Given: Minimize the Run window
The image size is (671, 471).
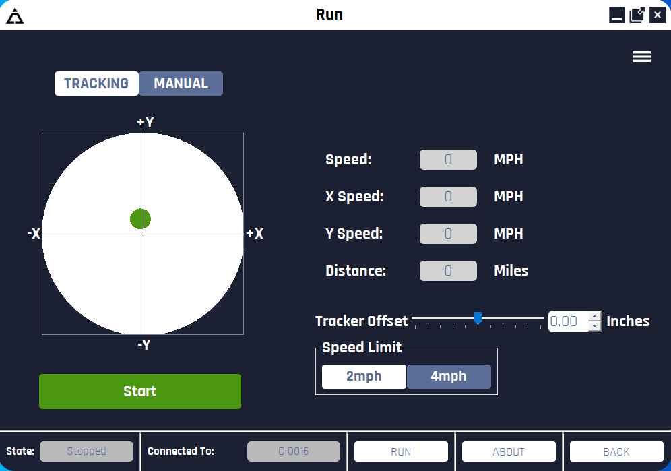Looking at the screenshot, I should (616, 15).
